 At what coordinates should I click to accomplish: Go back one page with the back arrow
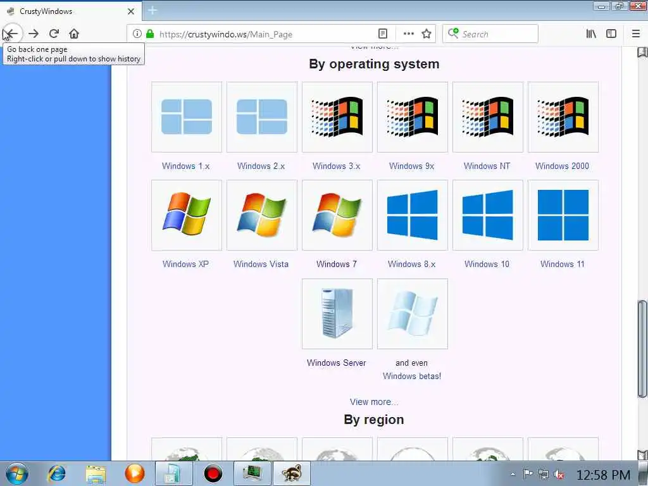(x=13, y=34)
